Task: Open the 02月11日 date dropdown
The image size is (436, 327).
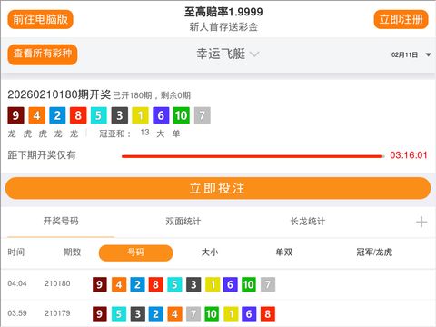Action: pyautogui.click(x=411, y=54)
